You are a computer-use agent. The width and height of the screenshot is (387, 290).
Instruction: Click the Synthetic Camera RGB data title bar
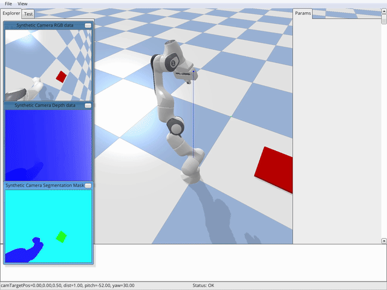(x=48, y=25)
